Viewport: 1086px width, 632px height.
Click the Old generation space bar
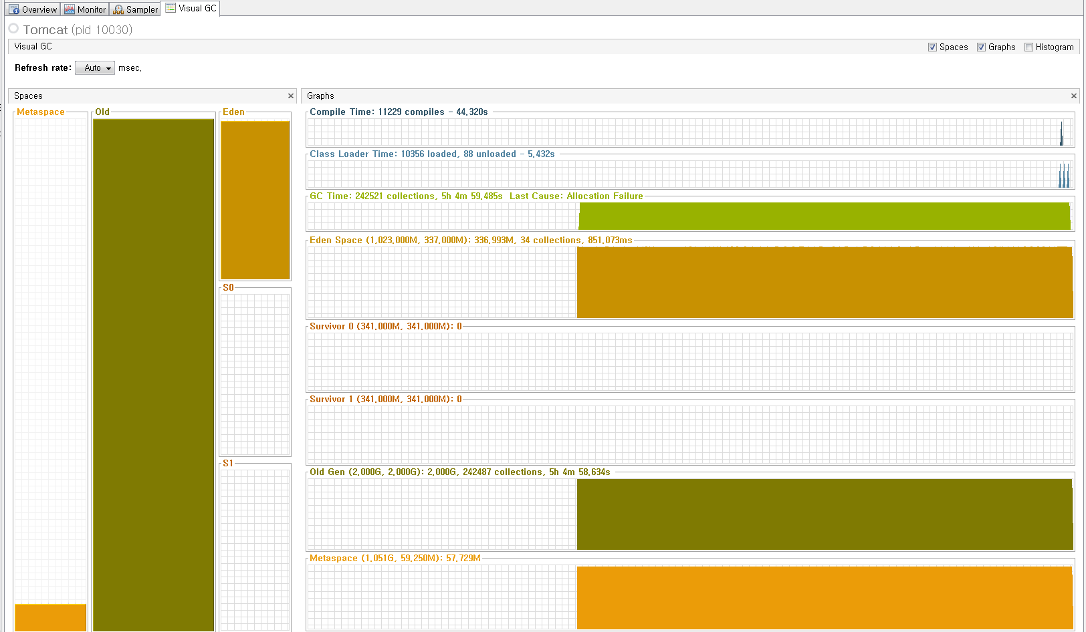point(154,375)
